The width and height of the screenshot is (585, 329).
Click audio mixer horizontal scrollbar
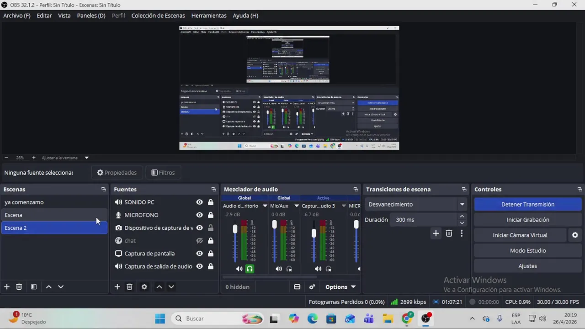pos(270,277)
